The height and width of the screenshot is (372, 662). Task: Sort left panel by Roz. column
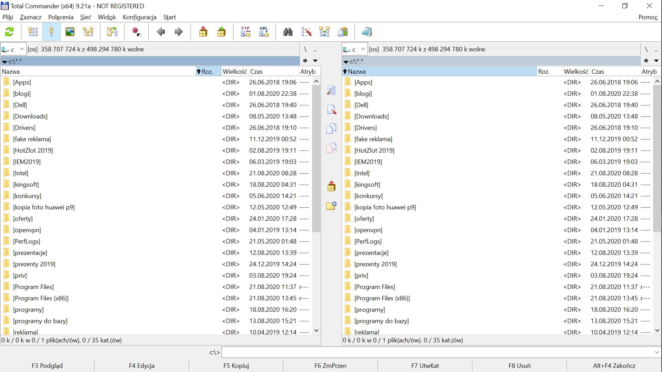208,72
